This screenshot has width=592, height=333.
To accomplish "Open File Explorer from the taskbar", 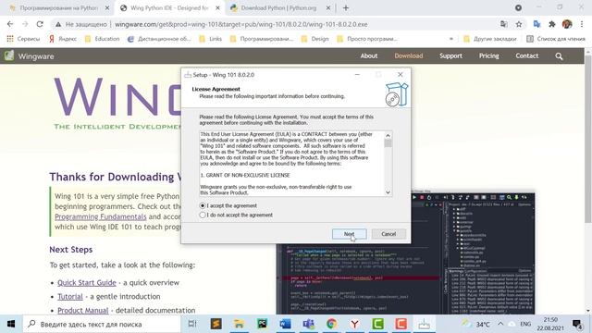I will point(239,324).
